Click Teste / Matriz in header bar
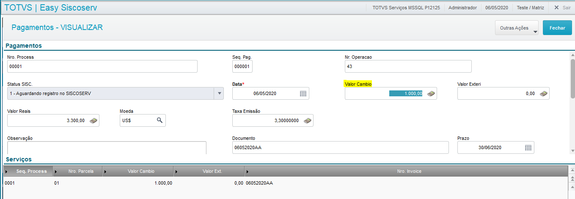This screenshot has height=199, width=575. point(530,8)
